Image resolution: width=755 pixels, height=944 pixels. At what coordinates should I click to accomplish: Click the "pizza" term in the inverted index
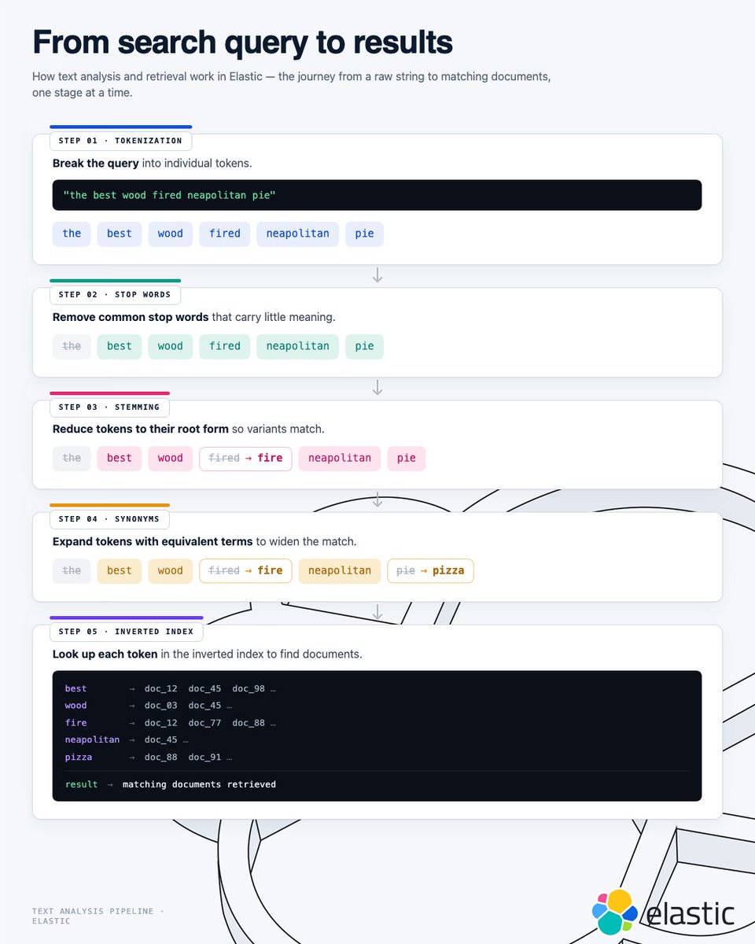pyautogui.click(x=79, y=758)
